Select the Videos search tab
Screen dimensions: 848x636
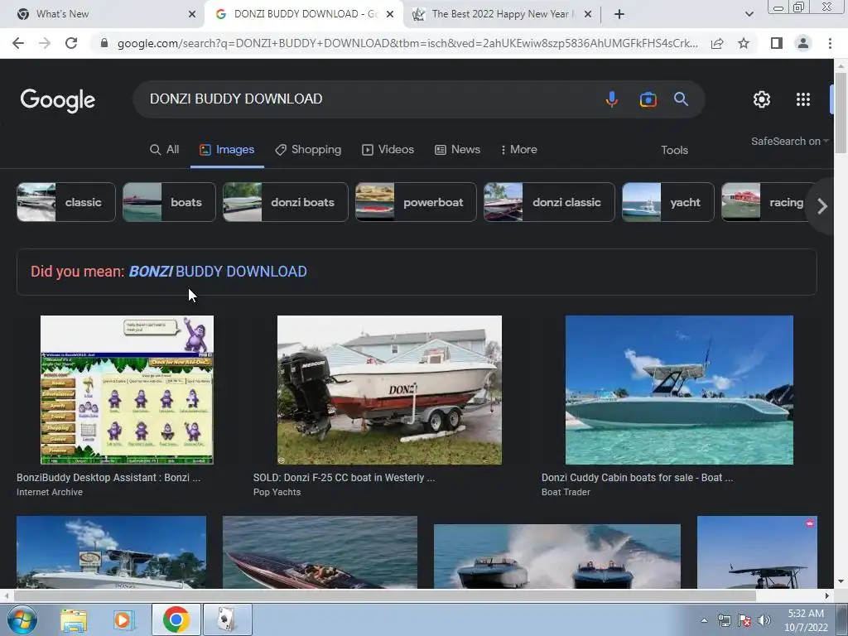point(388,150)
